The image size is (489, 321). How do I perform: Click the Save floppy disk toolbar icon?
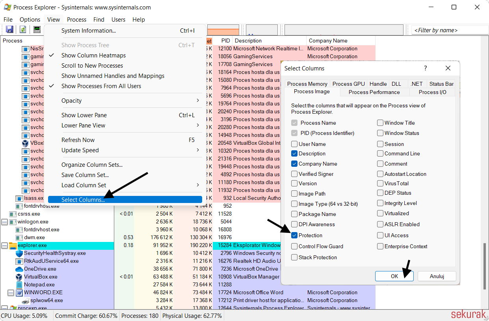pyautogui.click(x=9, y=30)
